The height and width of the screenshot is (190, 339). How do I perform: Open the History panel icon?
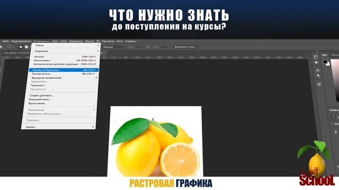click(316, 57)
